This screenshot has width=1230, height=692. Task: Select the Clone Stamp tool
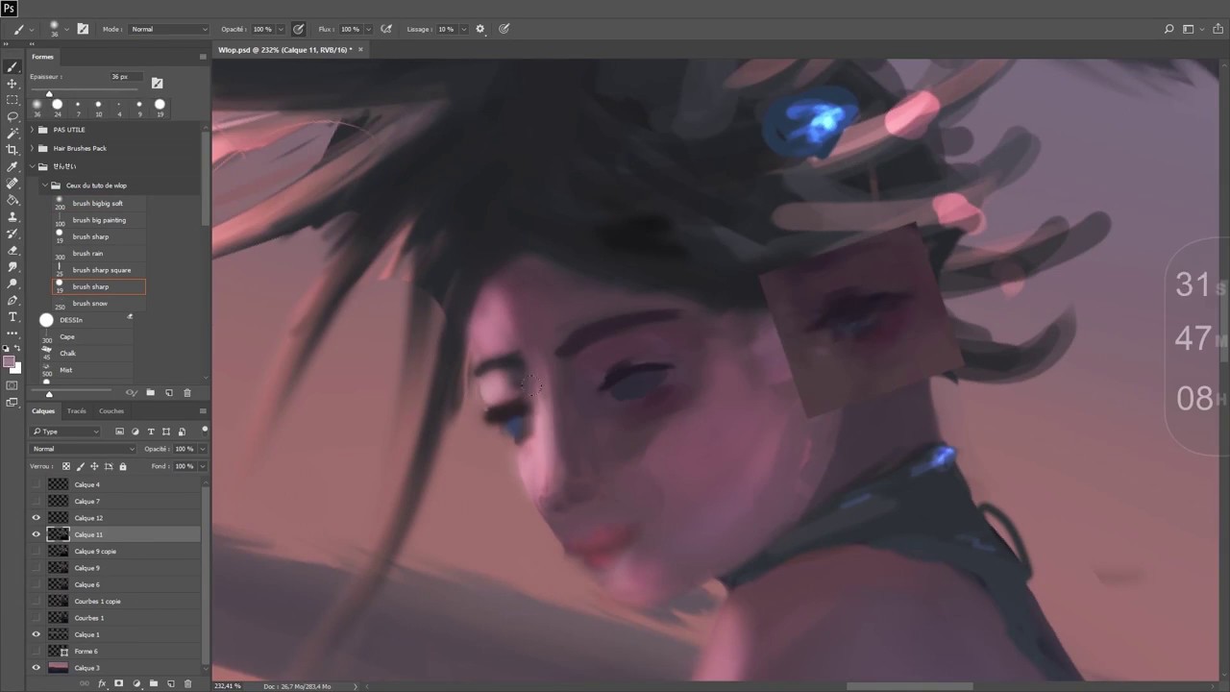pos(12,217)
